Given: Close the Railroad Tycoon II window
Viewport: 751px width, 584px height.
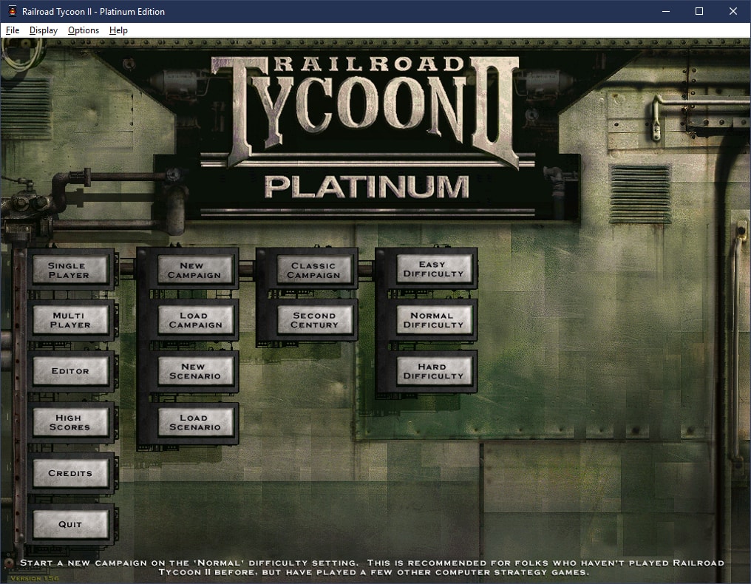Looking at the screenshot, I should point(733,11).
